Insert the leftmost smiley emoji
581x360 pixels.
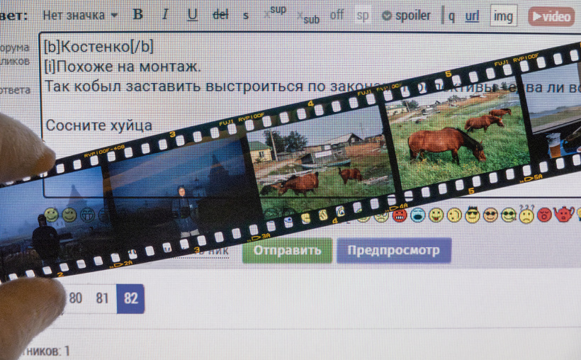[51, 214]
